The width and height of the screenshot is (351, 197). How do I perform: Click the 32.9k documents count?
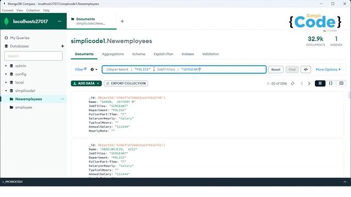click(315, 39)
